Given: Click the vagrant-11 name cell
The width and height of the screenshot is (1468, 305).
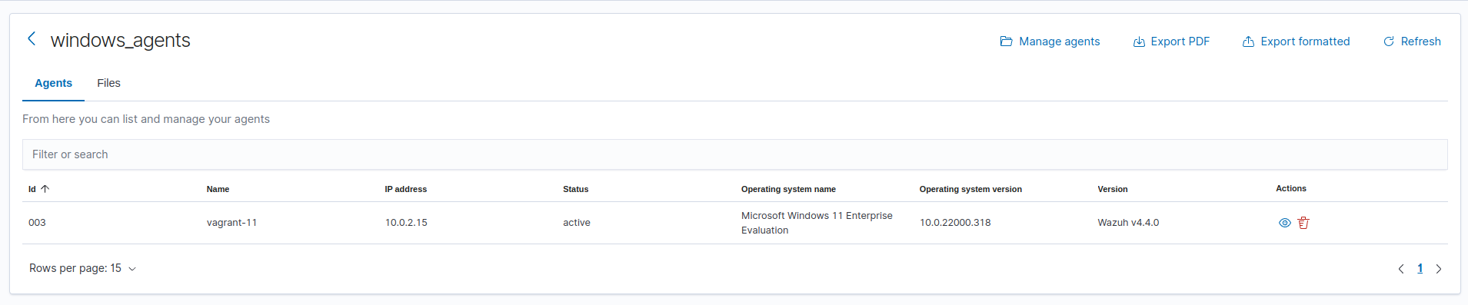Looking at the screenshot, I should click(x=231, y=223).
